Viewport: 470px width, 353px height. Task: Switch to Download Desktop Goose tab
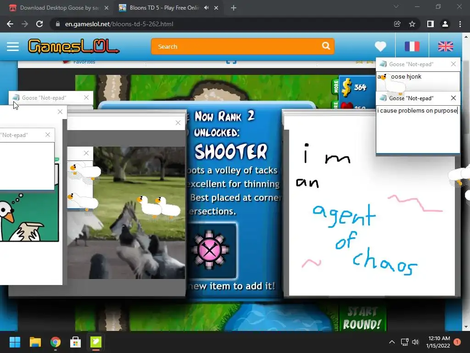(x=59, y=8)
